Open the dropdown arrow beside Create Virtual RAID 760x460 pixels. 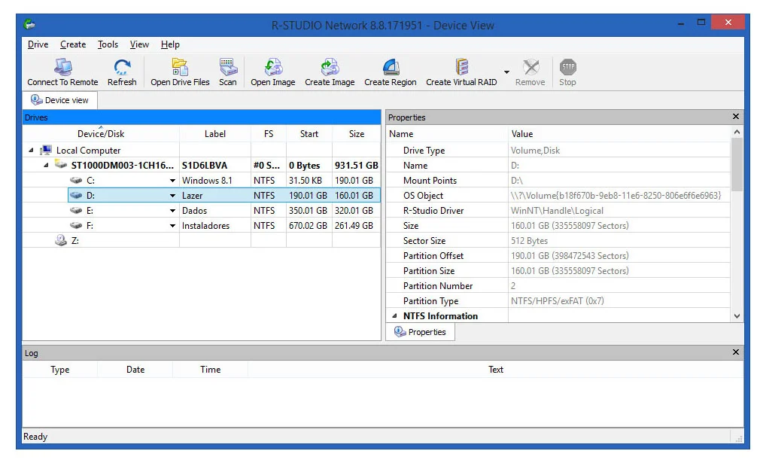pyautogui.click(x=506, y=73)
